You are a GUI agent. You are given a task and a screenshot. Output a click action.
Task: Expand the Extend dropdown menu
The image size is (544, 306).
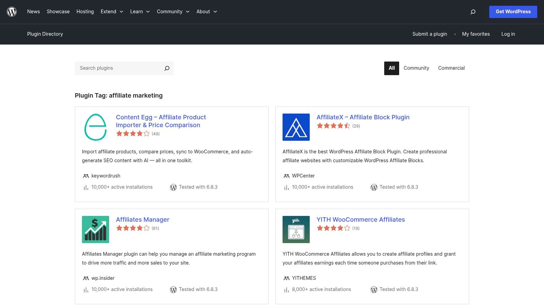click(112, 12)
